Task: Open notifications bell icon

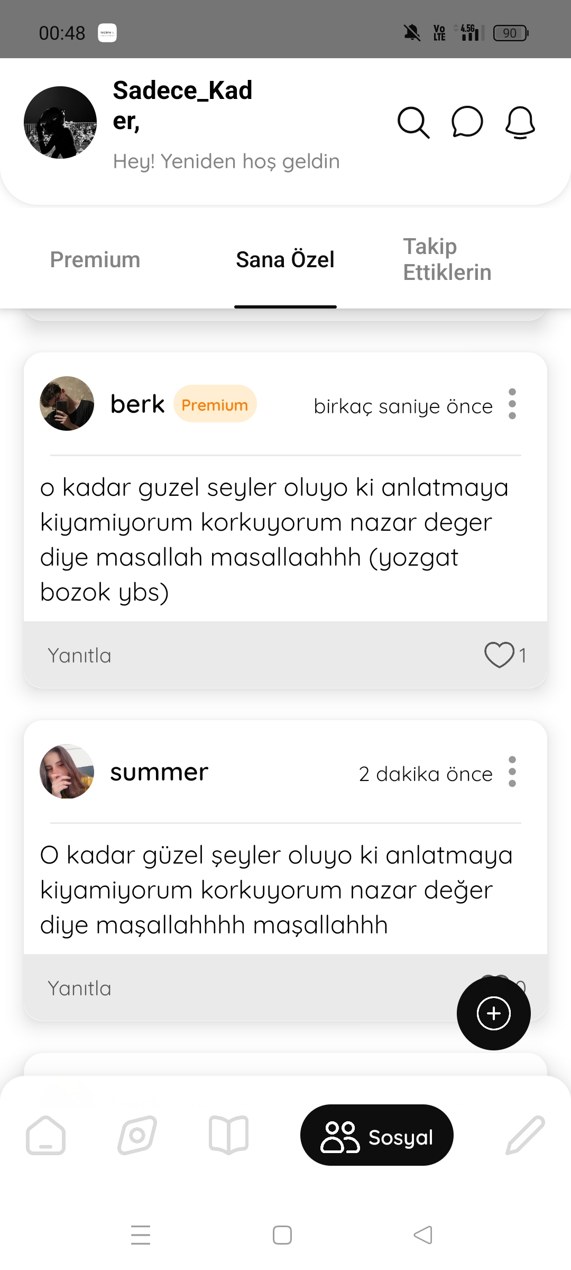Action: pos(520,123)
